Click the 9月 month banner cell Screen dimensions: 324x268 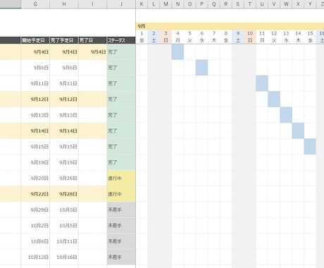230,26
